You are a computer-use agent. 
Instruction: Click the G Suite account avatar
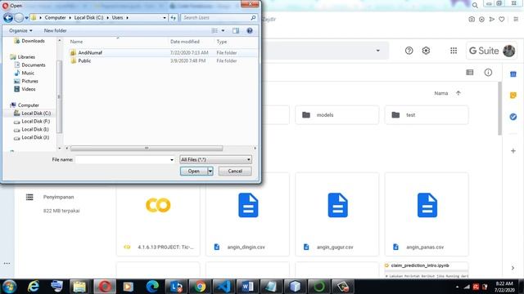(x=509, y=51)
